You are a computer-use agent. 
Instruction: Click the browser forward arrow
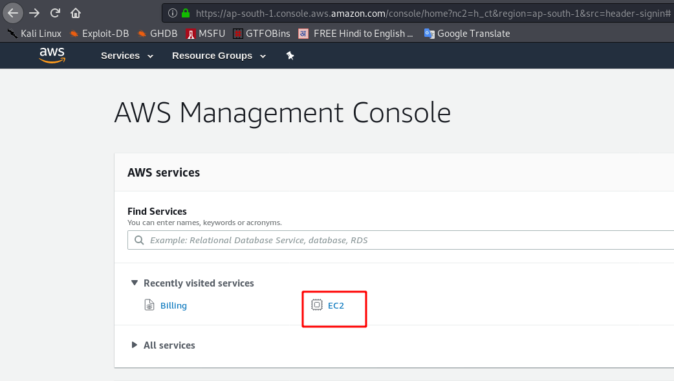pyautogui.click(x=34, y=14)
